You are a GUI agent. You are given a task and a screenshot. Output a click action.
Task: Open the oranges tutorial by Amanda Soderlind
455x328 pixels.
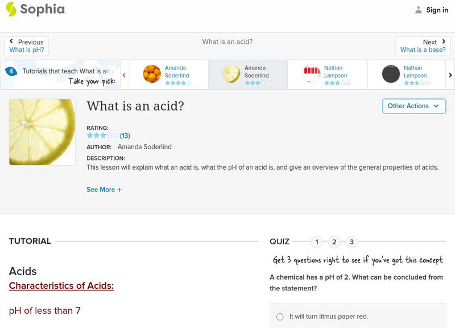151,73
